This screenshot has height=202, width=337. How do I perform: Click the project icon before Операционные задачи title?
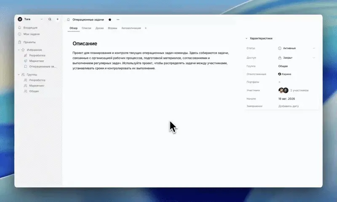68,19
